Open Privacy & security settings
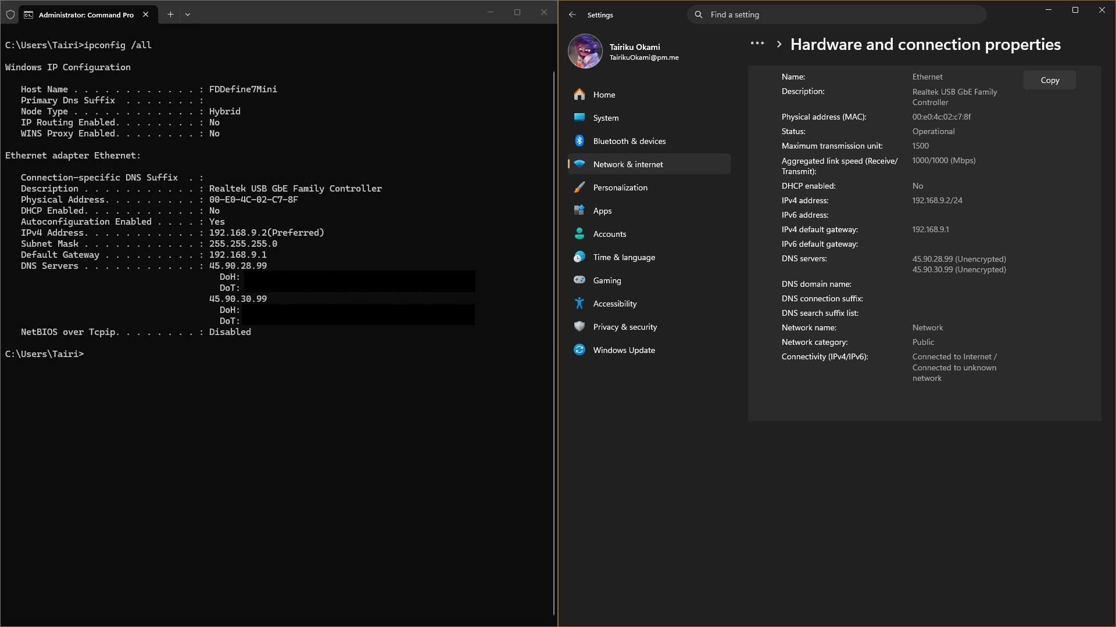This screenshot has height=627, width=1116. [649, 327]
